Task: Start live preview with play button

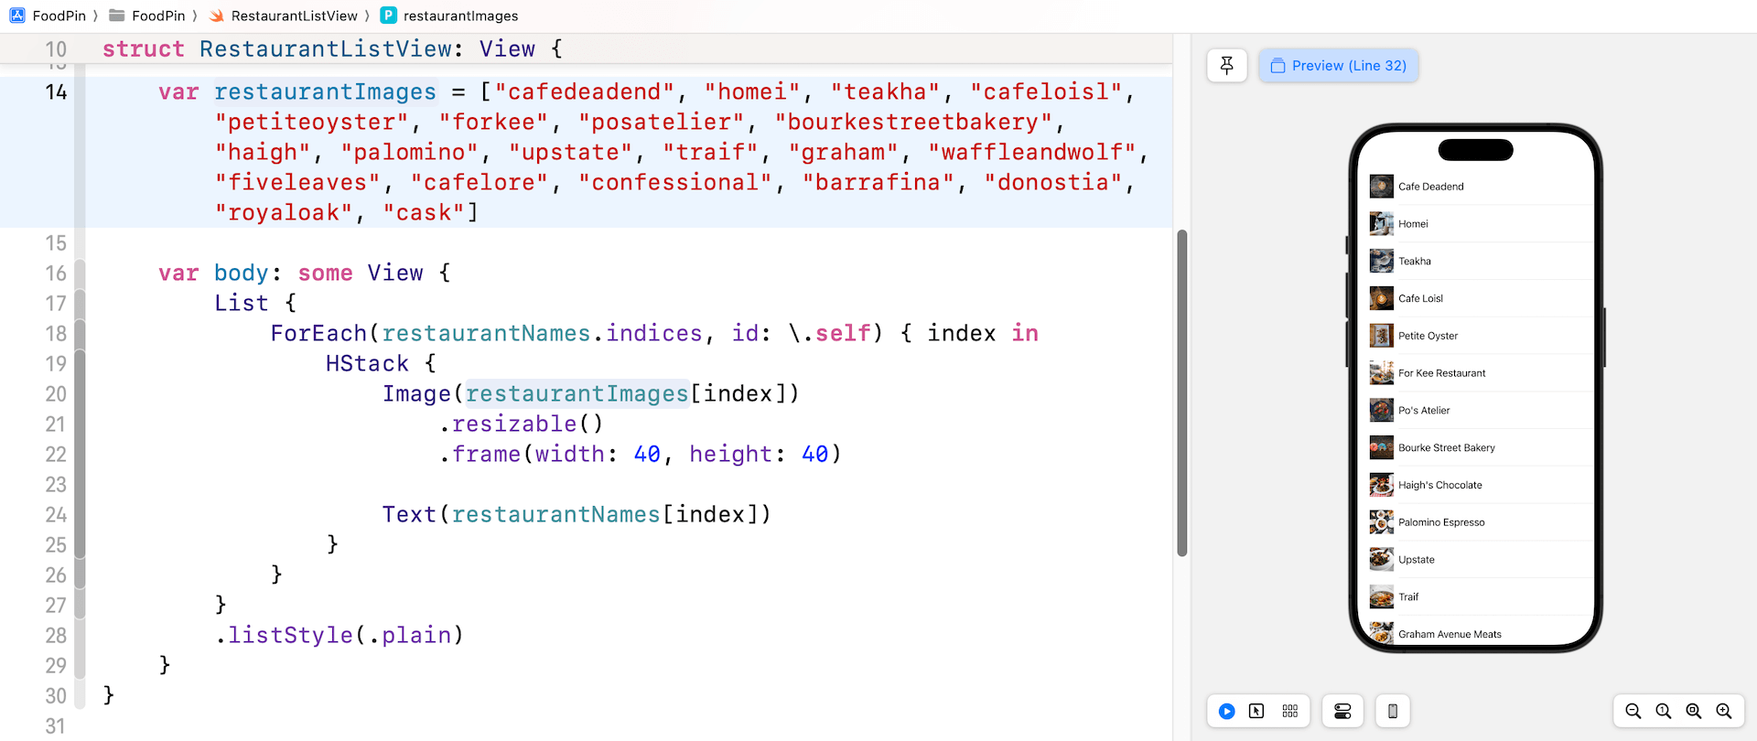Action: [x=1227, y=711]
